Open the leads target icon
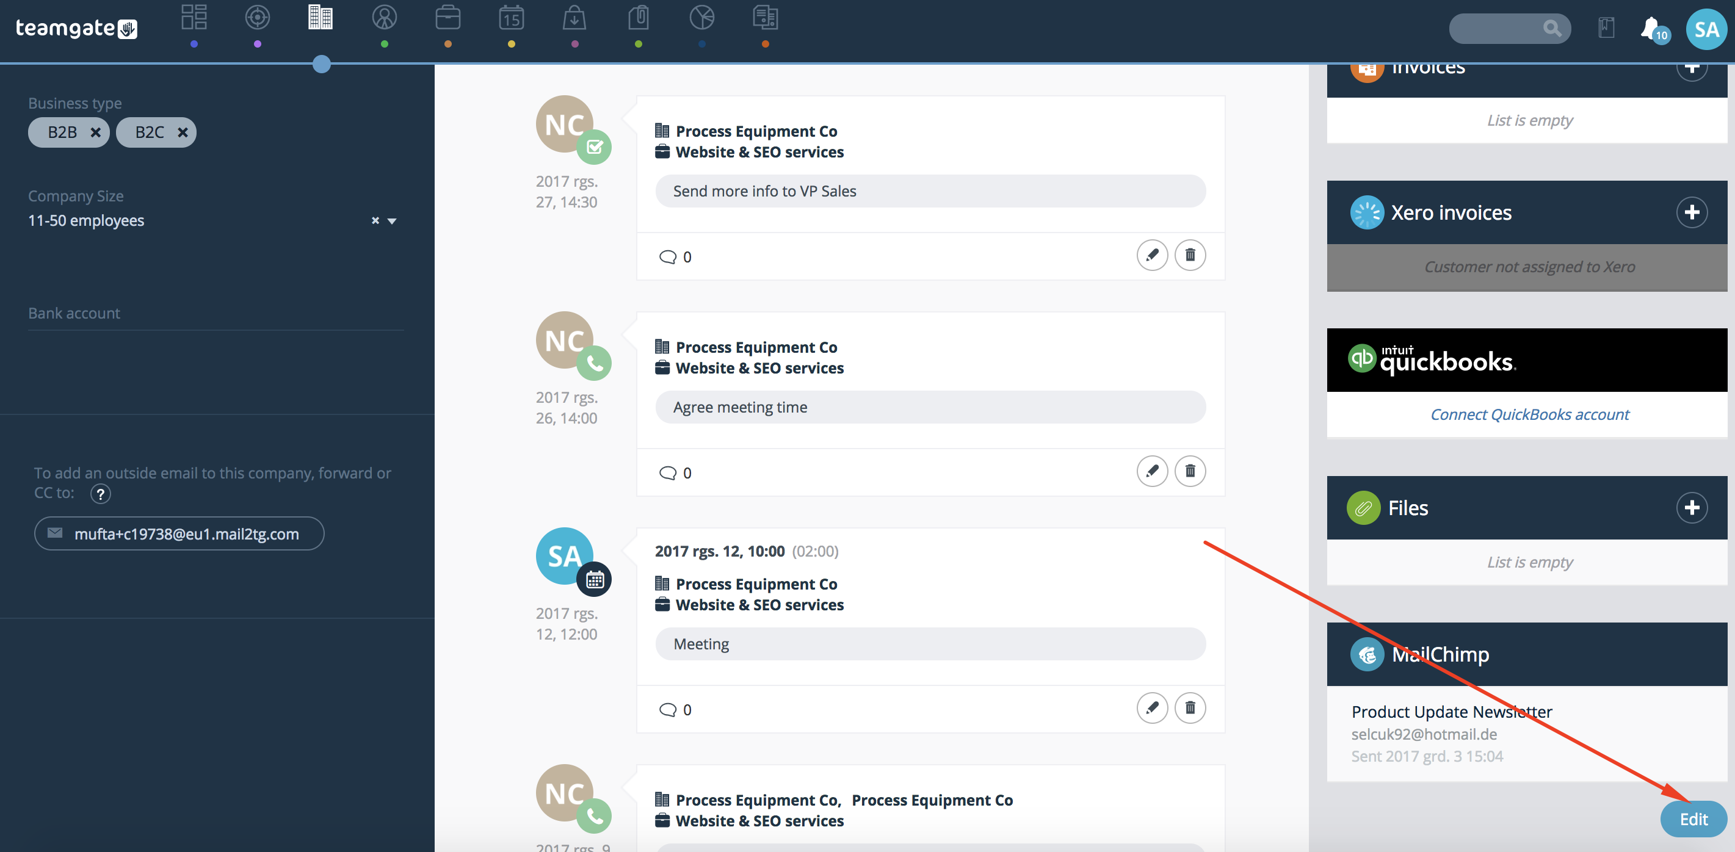Screen dimensions: 1735x852 coord(257,18)
